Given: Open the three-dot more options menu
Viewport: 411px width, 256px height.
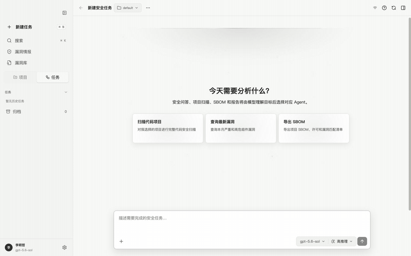Looking at the screenshot, I should pos(148,8).
